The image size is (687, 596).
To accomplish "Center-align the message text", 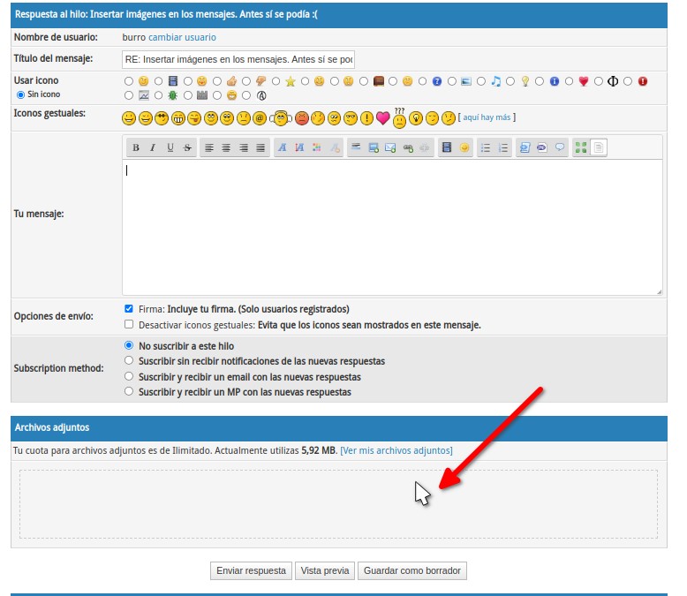I will point(226,148).
